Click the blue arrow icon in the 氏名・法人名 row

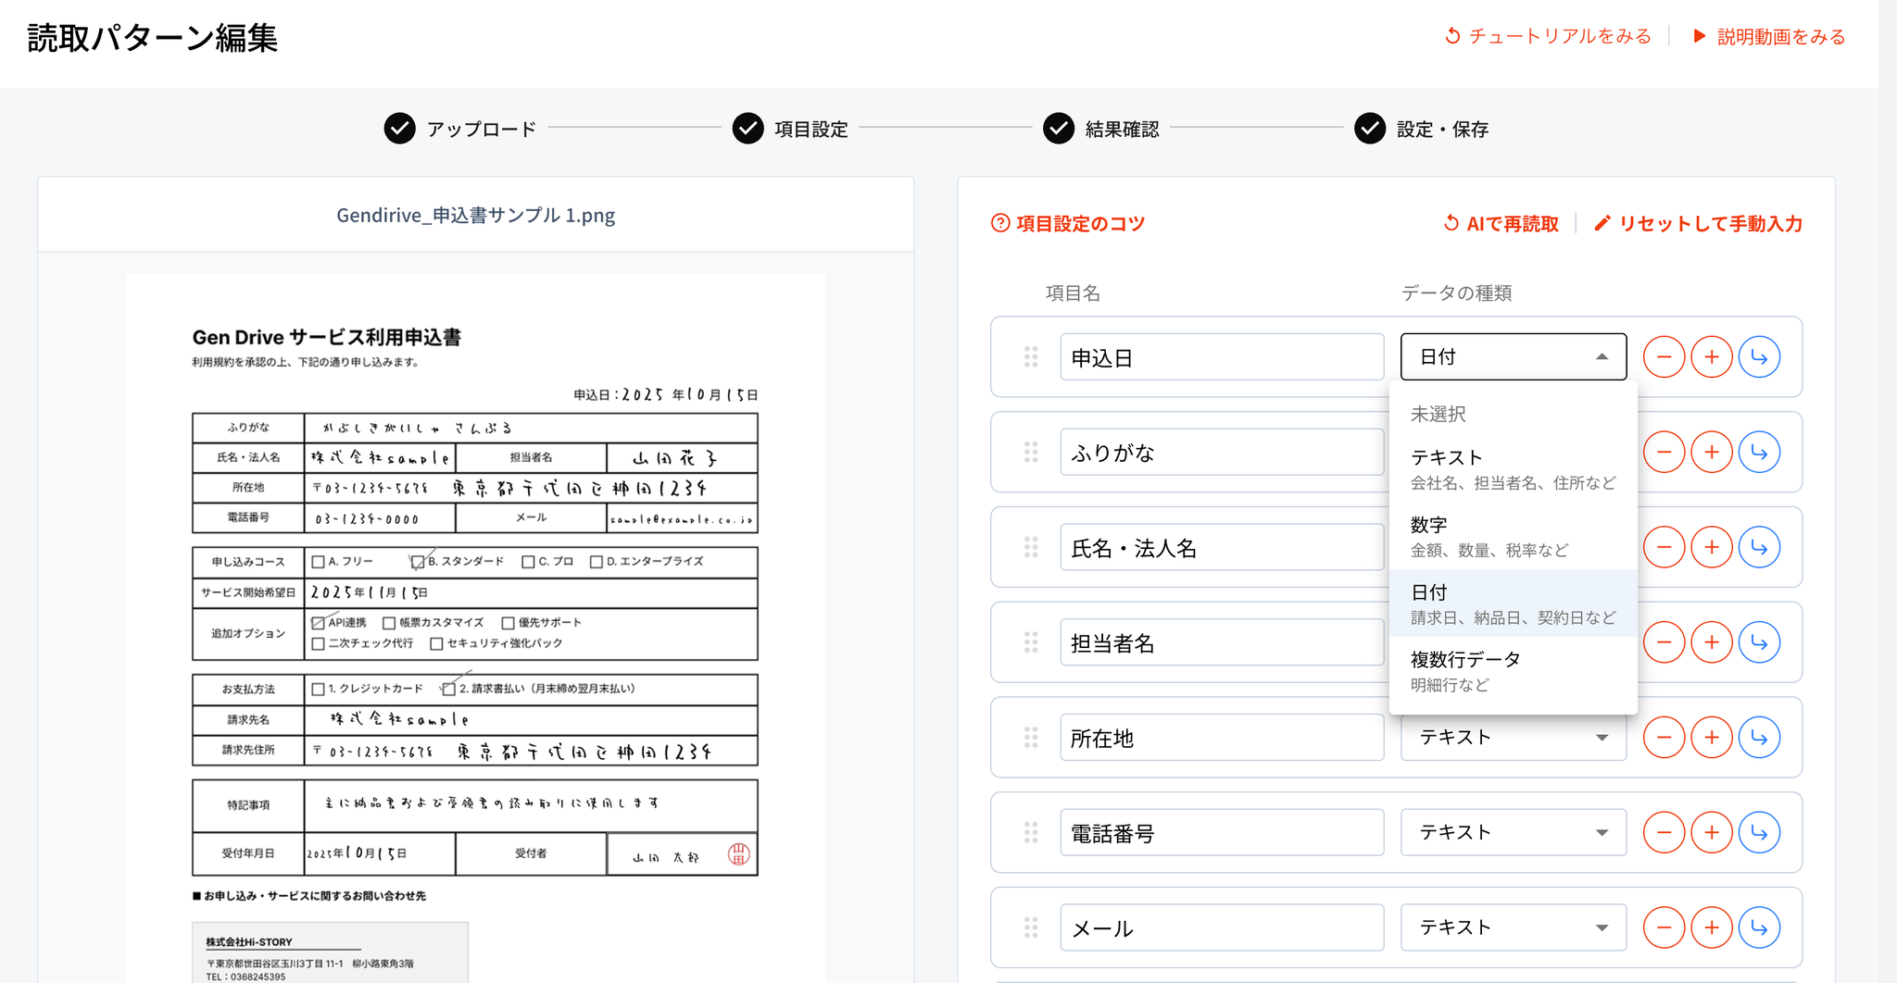[x=1759, y=548]
